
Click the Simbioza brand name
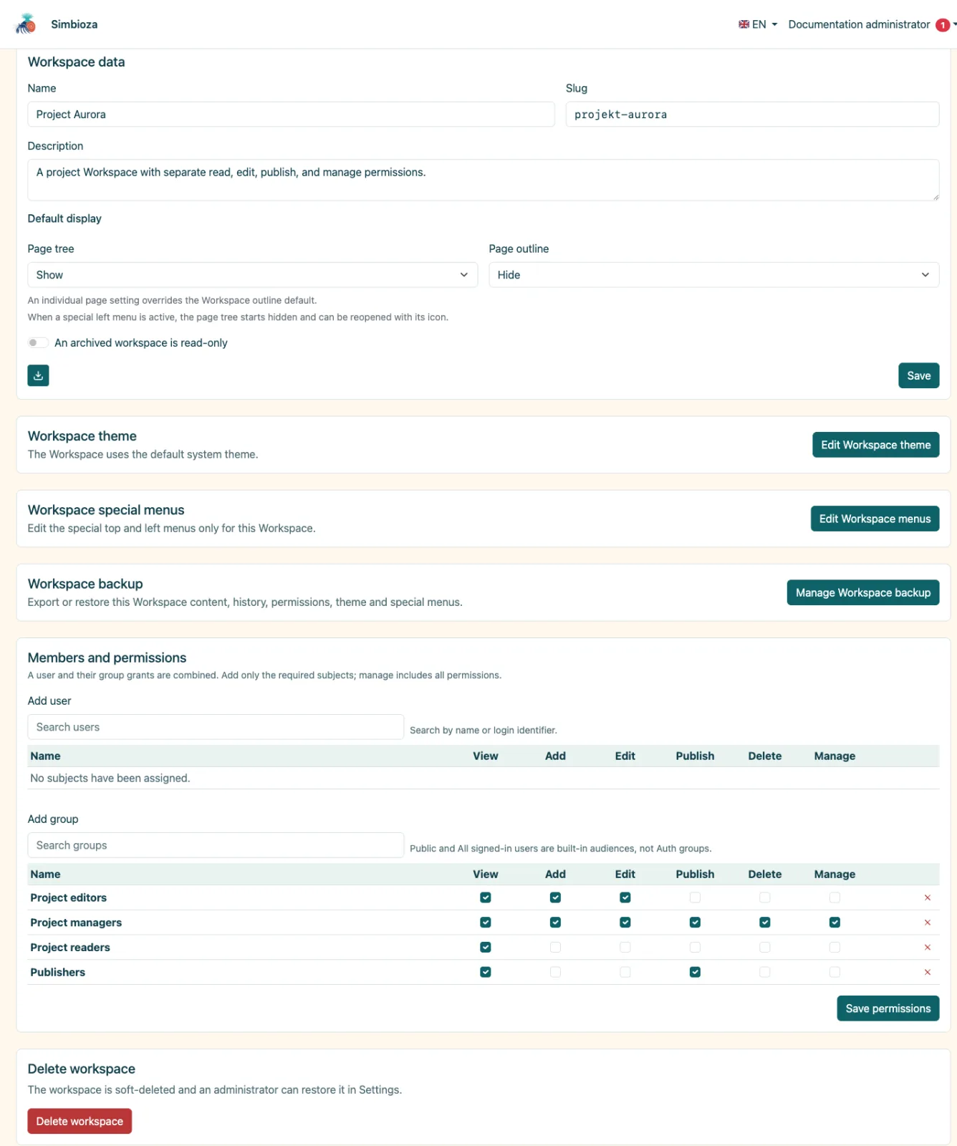pos(74,24)
